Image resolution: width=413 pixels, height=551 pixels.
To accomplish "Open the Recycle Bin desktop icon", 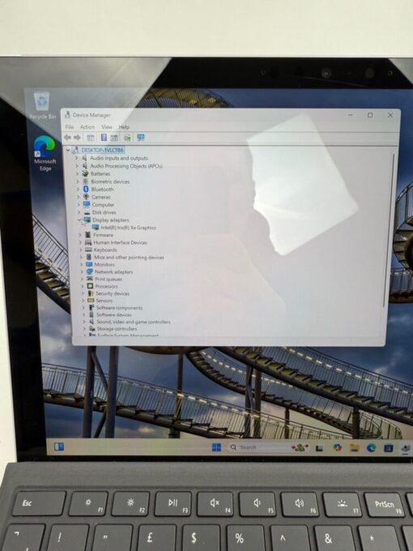I will (x=42, y=106).
